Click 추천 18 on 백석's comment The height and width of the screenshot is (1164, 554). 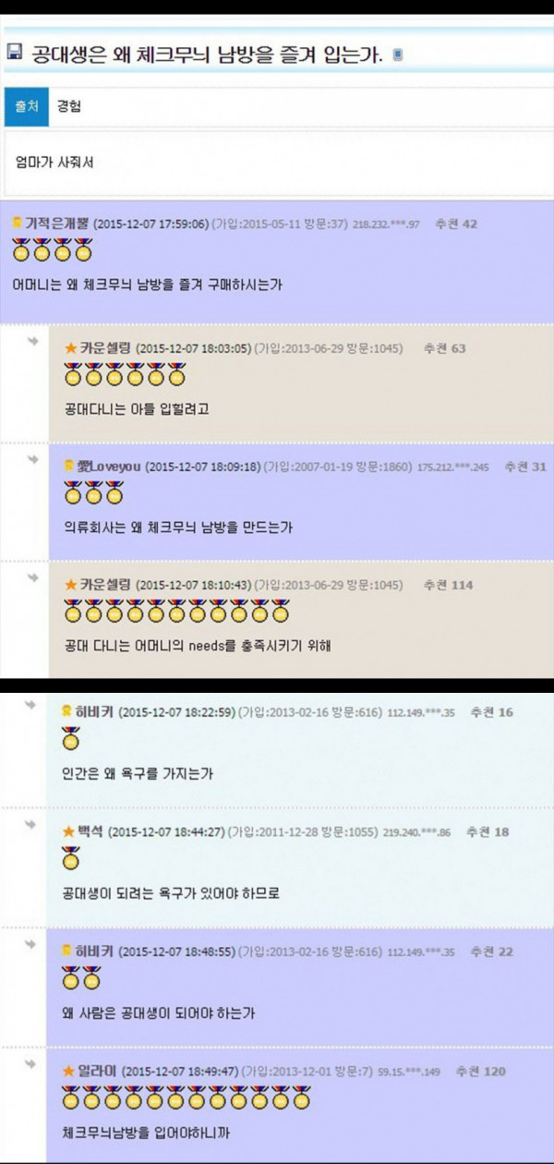click(x=488, y=832)
